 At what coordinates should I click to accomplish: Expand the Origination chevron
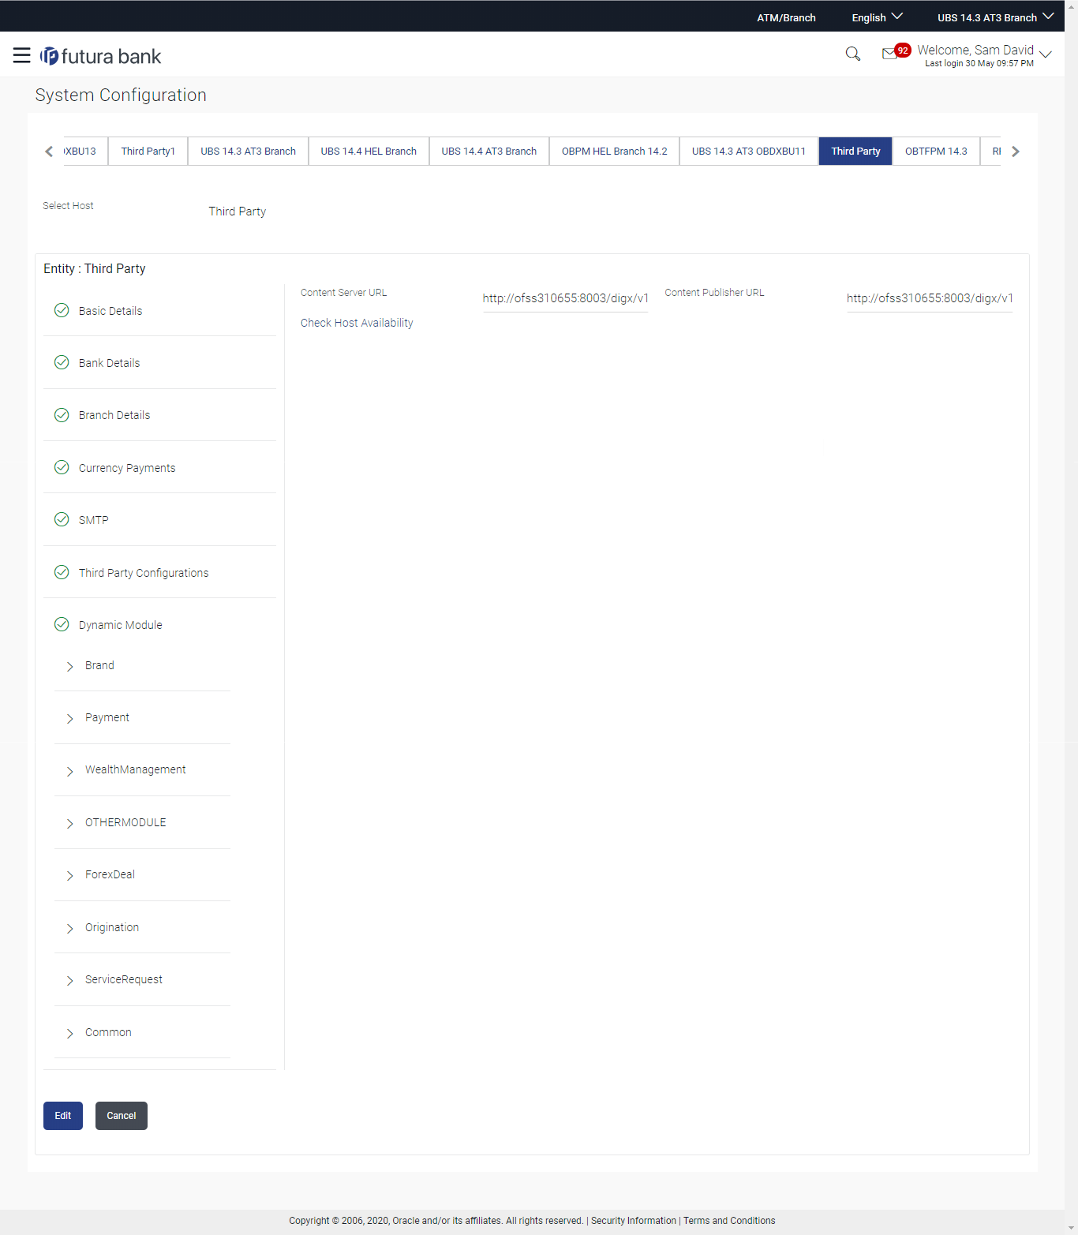[69, 928]
